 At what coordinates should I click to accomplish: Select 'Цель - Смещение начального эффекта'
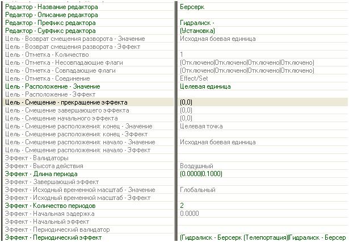point(61,118)
